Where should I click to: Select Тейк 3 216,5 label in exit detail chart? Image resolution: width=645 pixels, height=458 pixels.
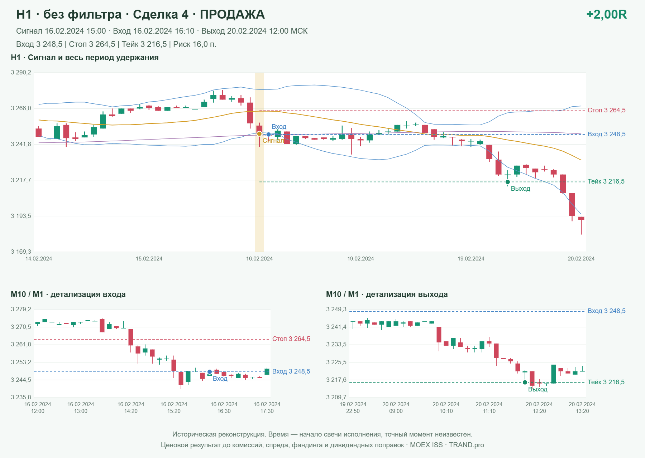606,382
